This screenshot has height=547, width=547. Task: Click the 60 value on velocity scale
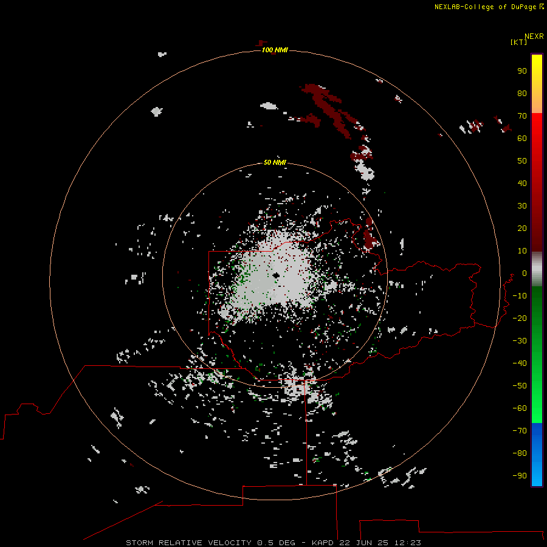(522, 138)
